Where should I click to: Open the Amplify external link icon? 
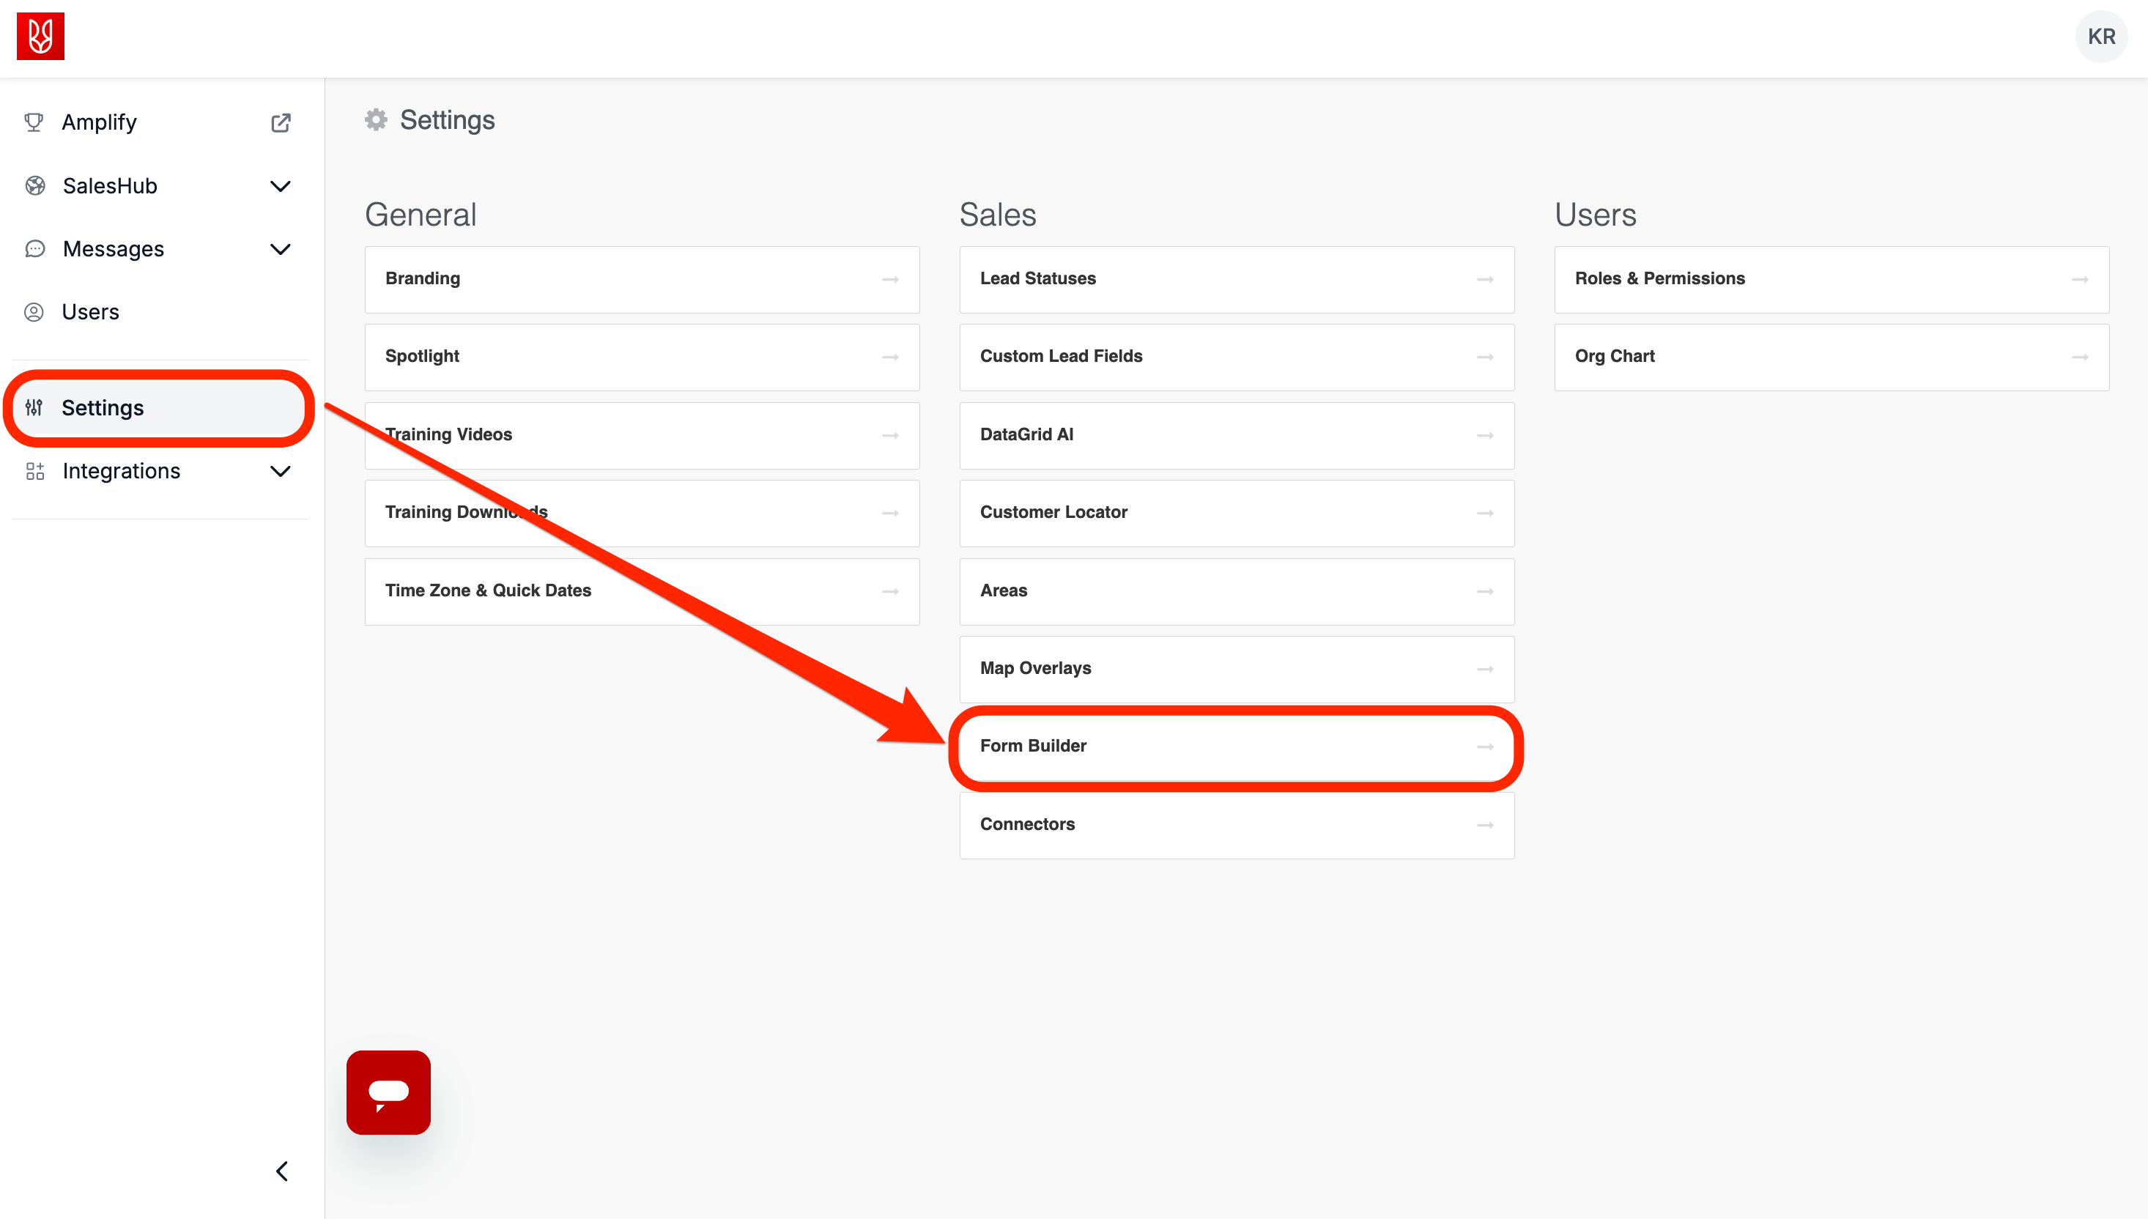coord(281,123)
